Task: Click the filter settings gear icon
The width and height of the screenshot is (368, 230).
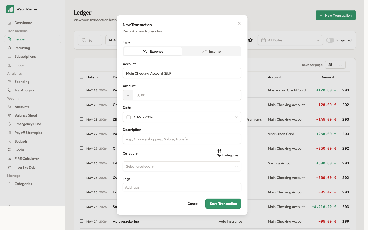Action: coord(250,40)
